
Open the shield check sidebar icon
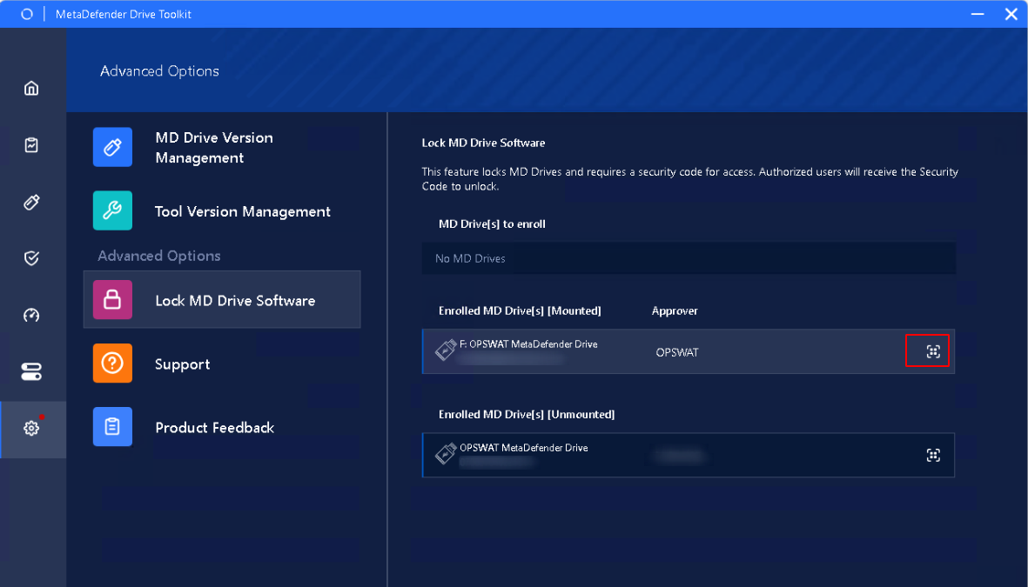coord(31,258)
